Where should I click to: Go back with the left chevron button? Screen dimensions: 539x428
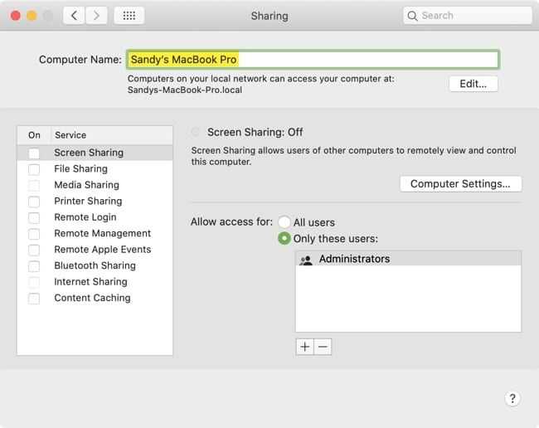(74, 16)
